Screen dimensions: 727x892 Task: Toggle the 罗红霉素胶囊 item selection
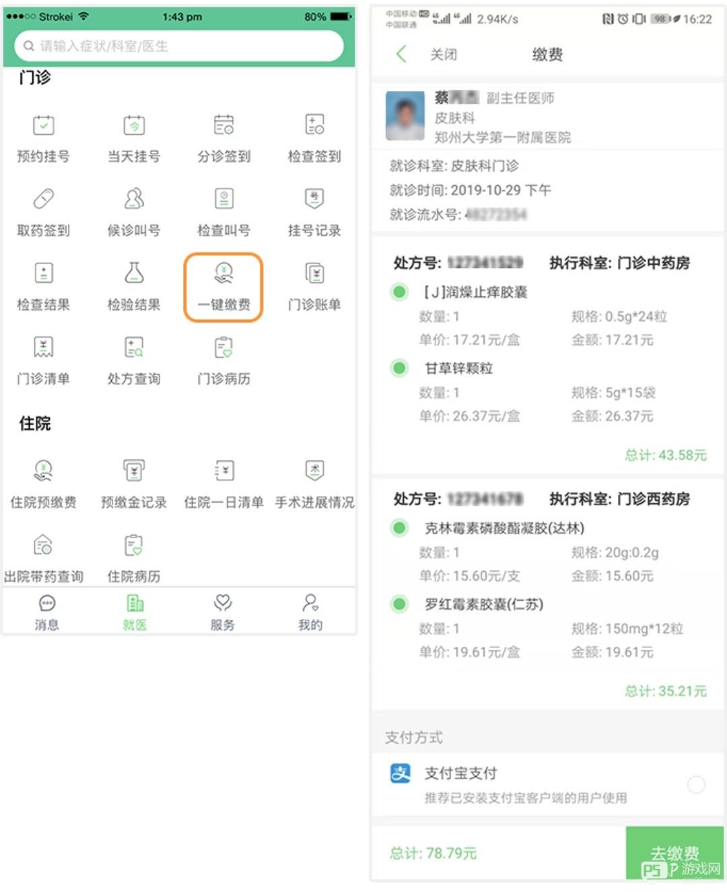[x=399, y=604]
